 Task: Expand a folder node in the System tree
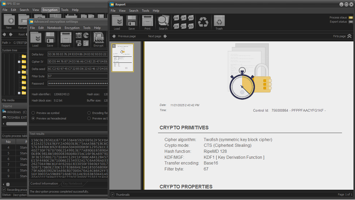pos(19,61)
